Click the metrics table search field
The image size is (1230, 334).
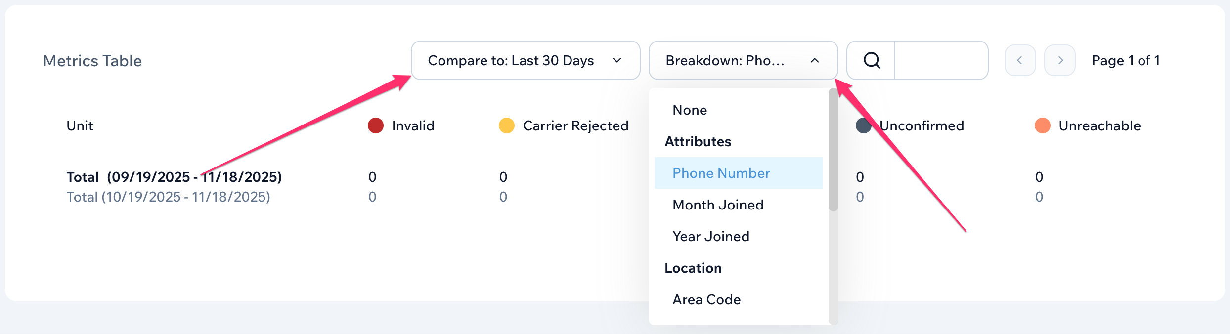point(941,60)
